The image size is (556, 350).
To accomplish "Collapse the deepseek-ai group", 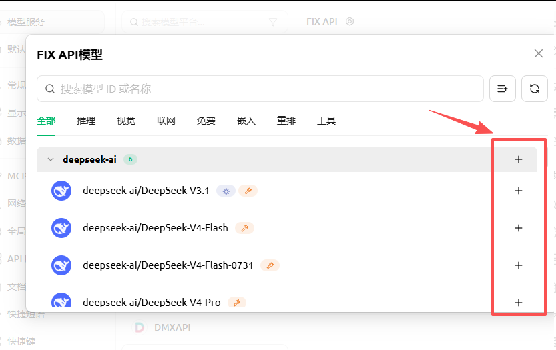I will click(x=51, y=159).
